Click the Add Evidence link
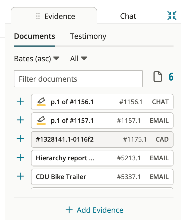This screenshot has height=220, width=181. point(95,210)
